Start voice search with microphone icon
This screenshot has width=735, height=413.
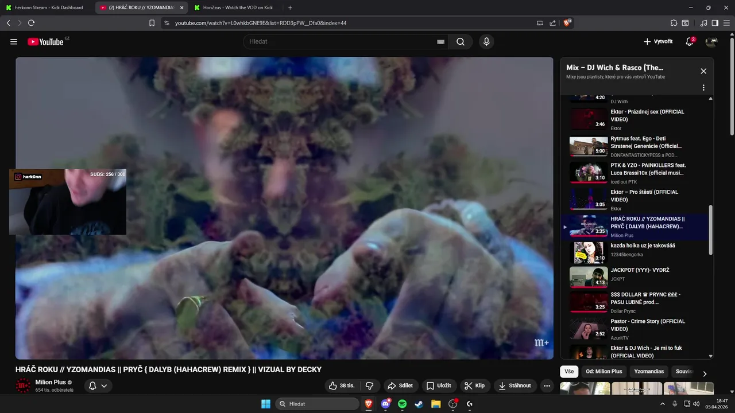click(486, 41)
